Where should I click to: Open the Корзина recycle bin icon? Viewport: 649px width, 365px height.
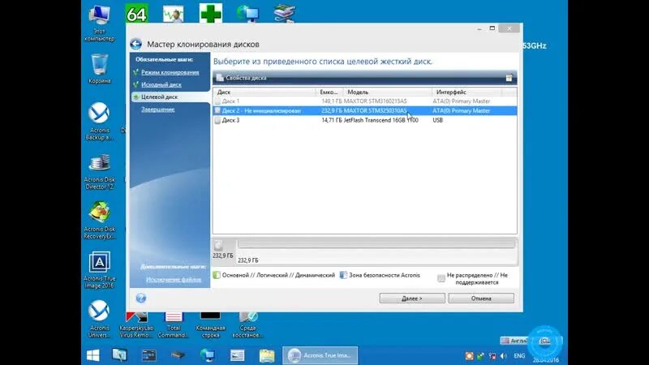click(99, 68)
